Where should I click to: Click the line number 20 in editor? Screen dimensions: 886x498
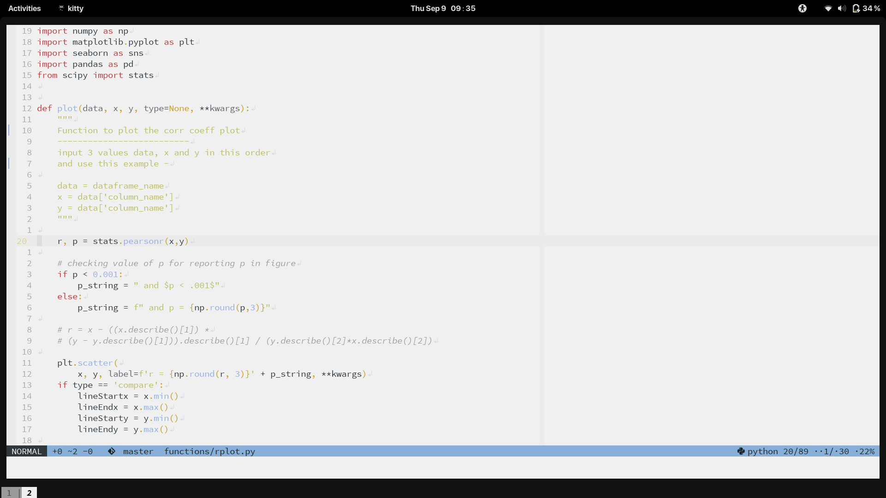[22, 241]
